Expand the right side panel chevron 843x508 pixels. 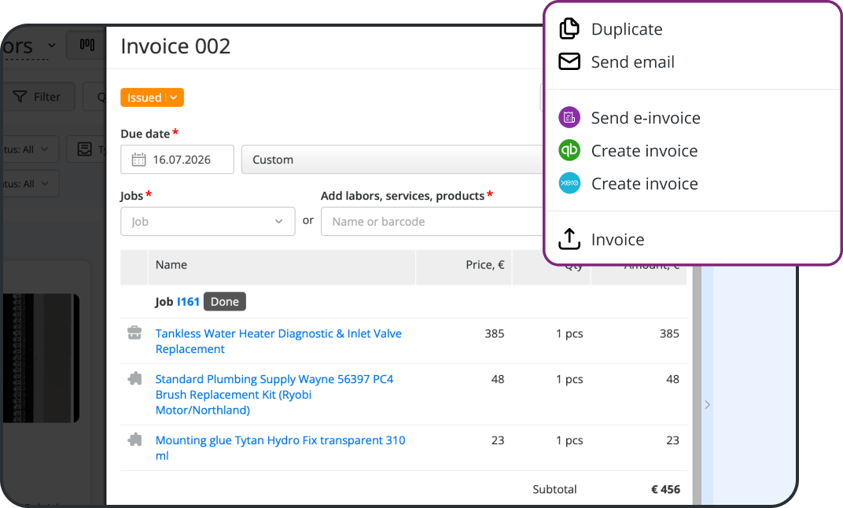708,404
